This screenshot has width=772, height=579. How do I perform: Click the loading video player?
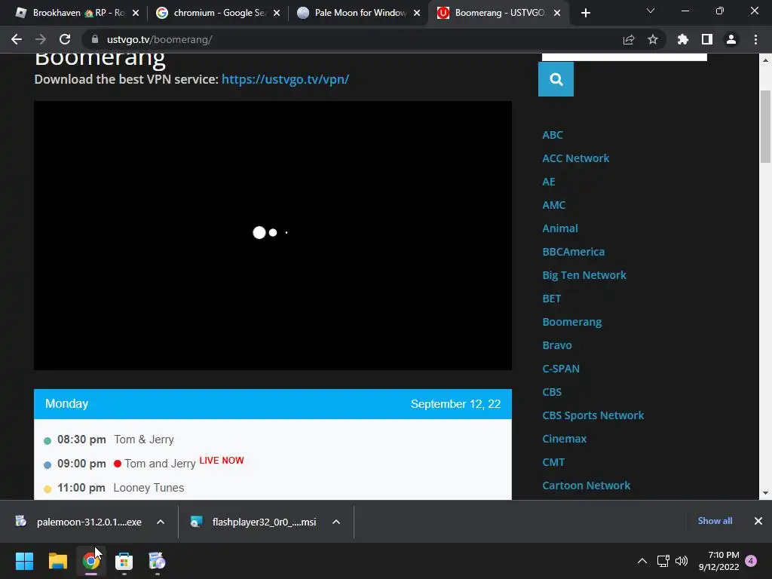(x=273, y=235)
